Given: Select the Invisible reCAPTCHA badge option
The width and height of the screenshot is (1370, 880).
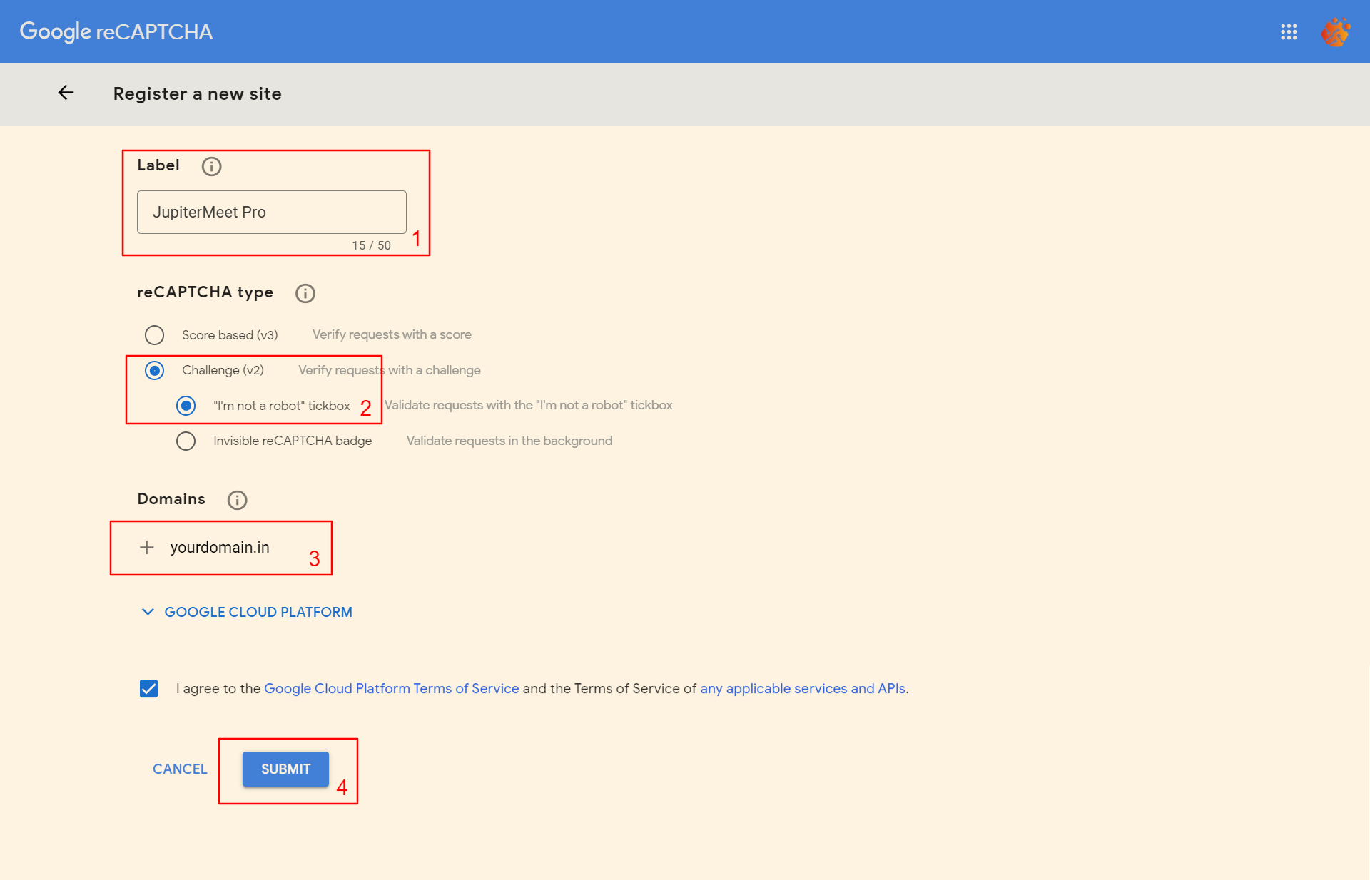Looking at the screenshot, I should (x=186, y=441).
